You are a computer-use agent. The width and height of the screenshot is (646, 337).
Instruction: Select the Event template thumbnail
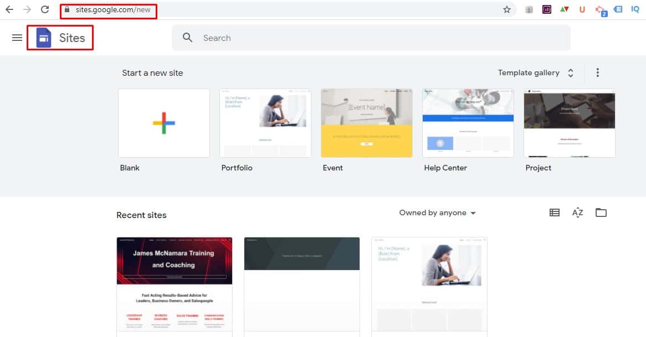[x=367, y=123]
